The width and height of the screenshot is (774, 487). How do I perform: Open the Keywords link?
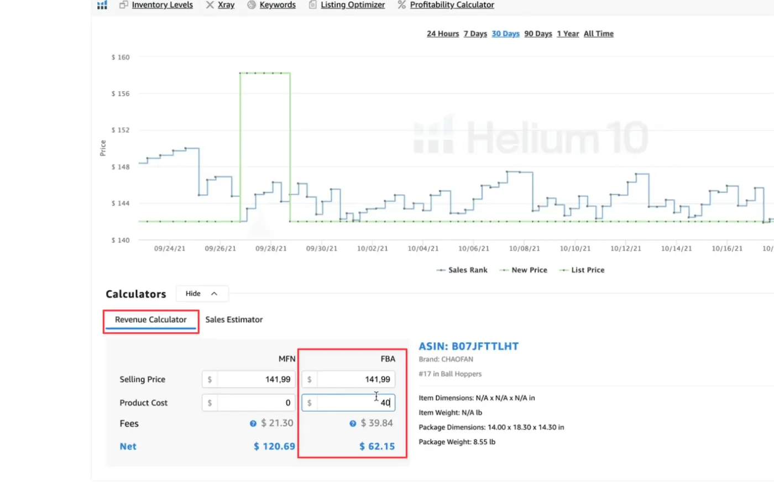[x=278, y=5]
